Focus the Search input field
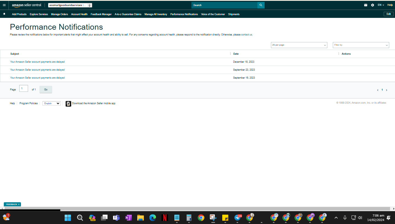The width and height of the screenshot is (395, 224). tap(224, 5)
